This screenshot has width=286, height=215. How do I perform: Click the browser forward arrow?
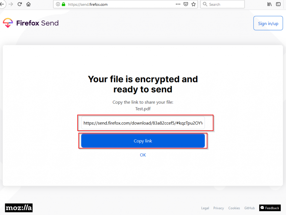tap(11, 4)
